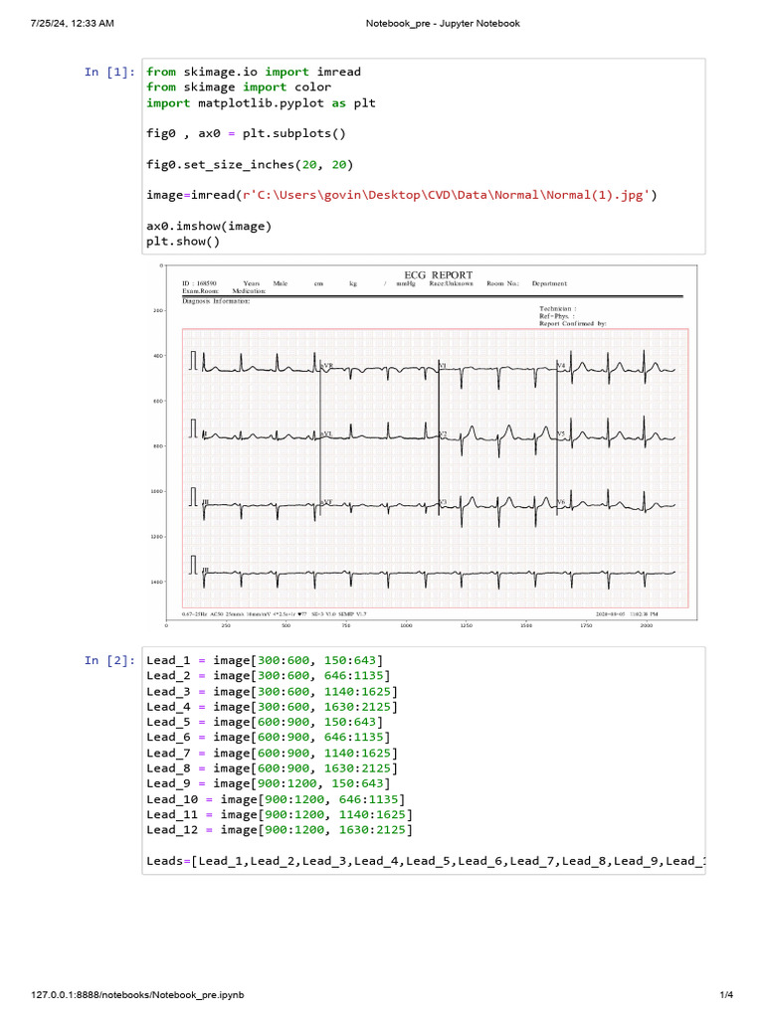Click the Lead_9 slice assignment line
This screenshot has width=764, height=1018.
pos(265,783)
